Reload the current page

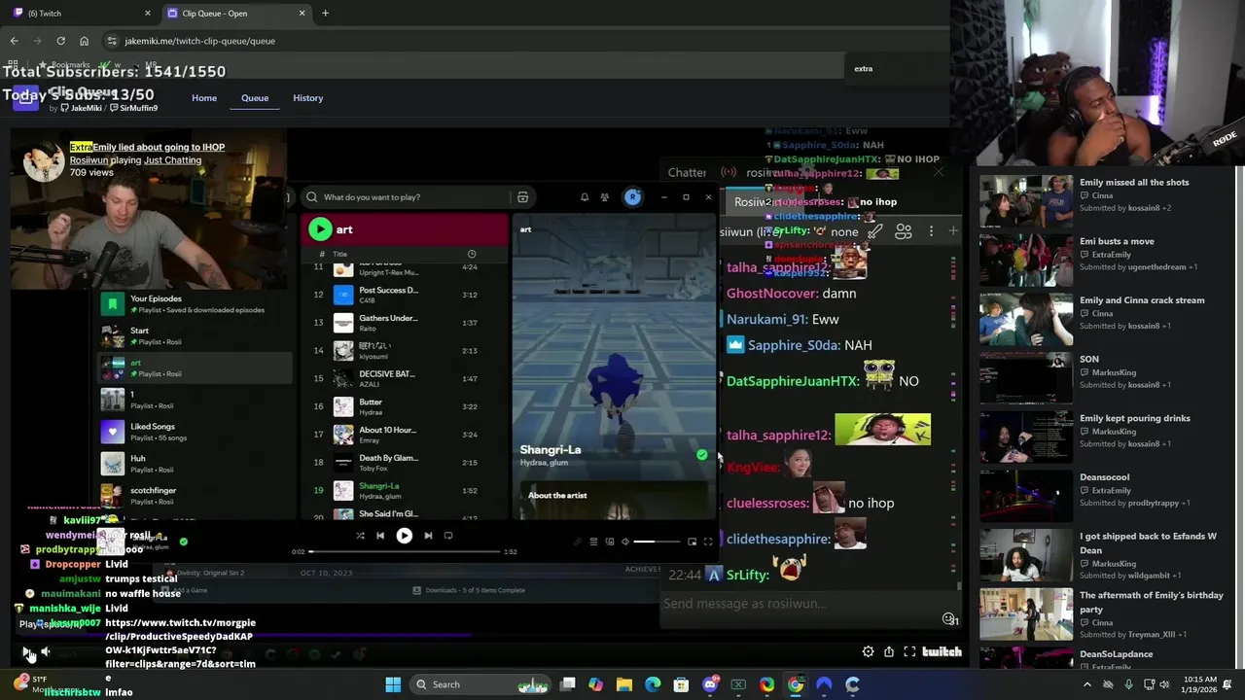coord(60,41)
